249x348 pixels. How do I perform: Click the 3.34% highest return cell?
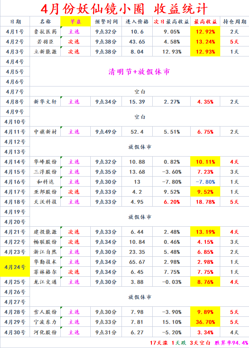pos(205,332)
